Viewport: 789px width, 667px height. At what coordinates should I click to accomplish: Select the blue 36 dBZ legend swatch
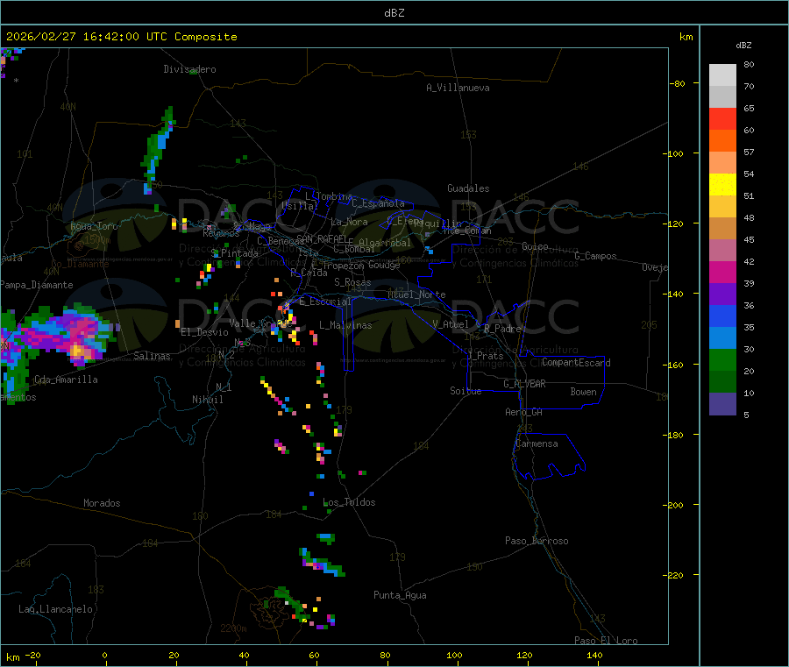coord(722,316)
